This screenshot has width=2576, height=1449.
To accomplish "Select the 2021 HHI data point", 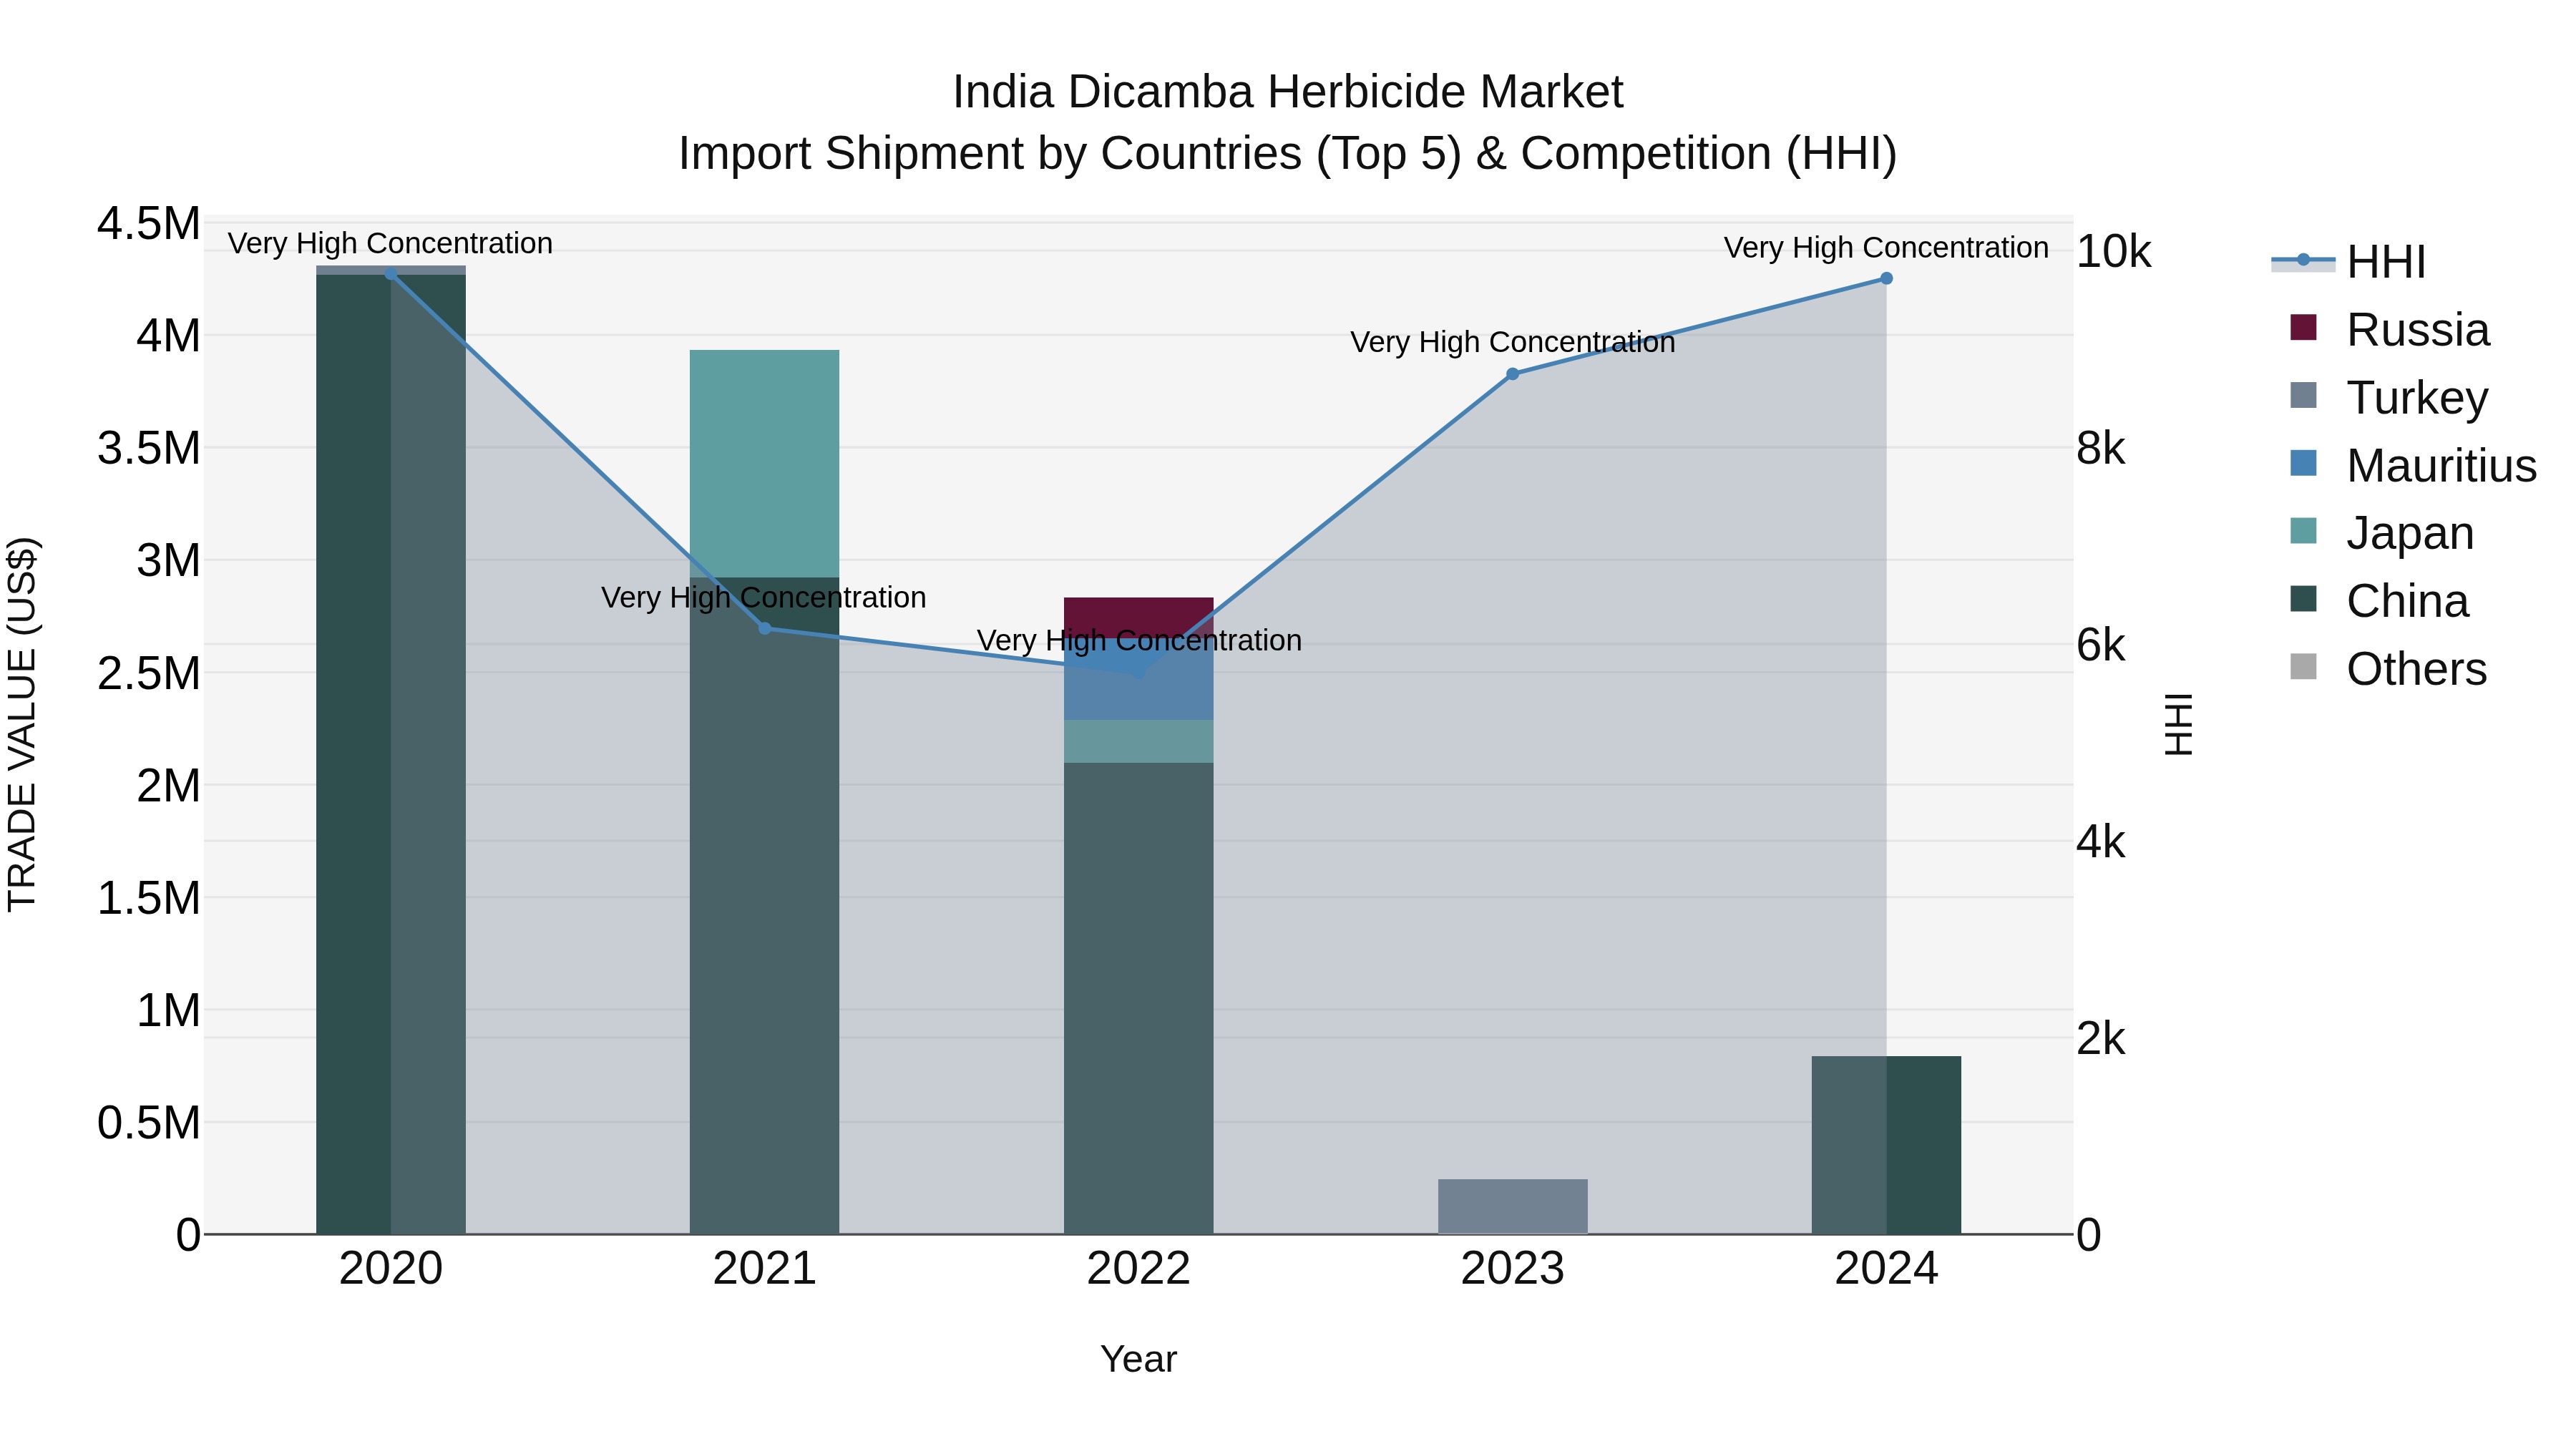I will [765, 628].
